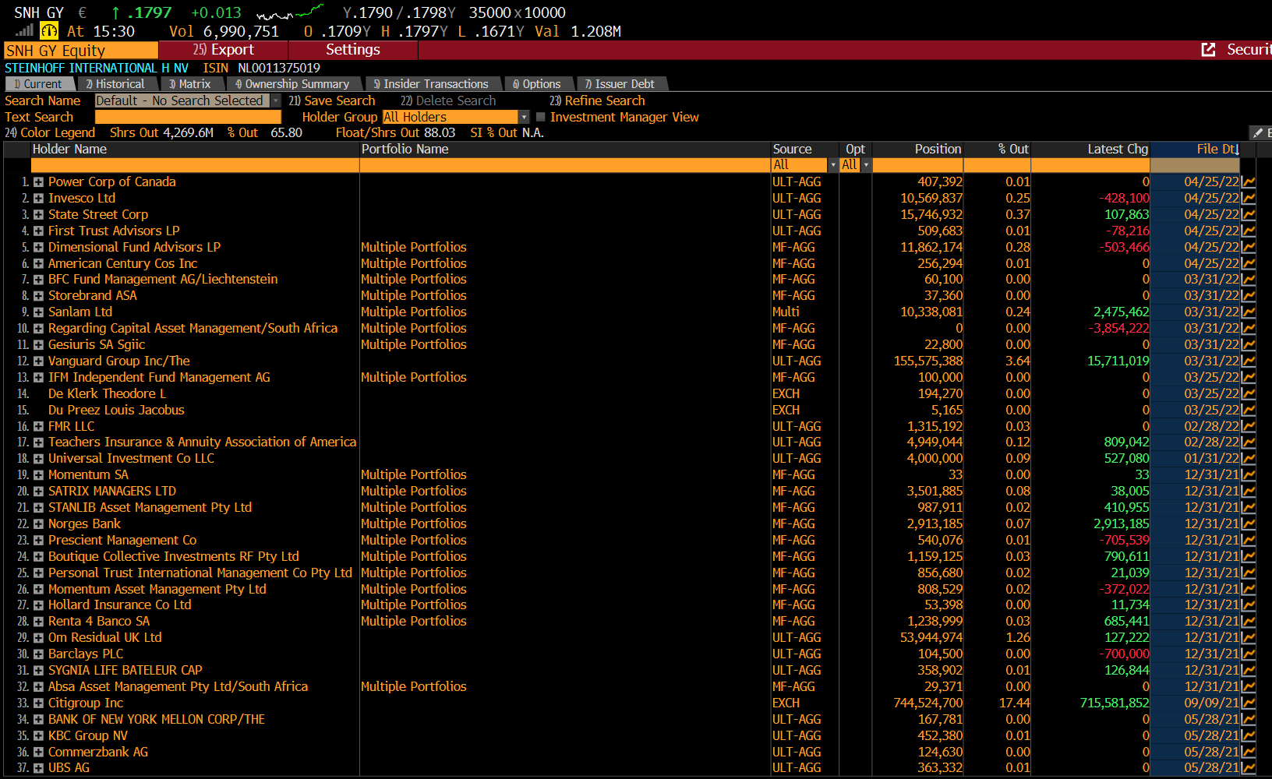This screenshot has width=1272, height=779.
Task: Show chart for KBC Group NV
Action: coord(1249,735)
